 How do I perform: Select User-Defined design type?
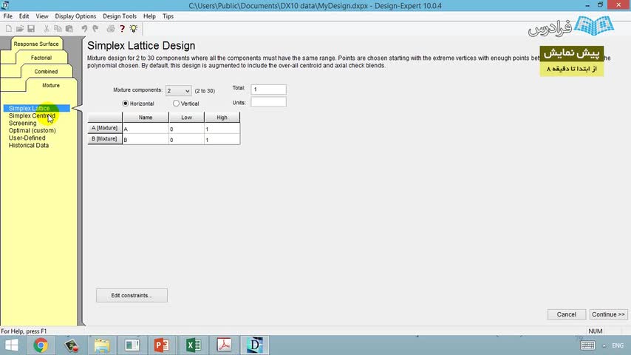pyautogui.click(x=27, y=138)
